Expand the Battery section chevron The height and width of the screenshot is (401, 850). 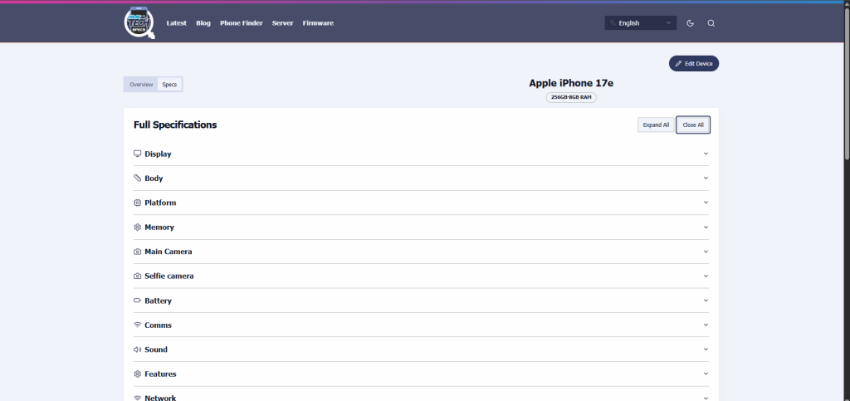tap(706, 301)
